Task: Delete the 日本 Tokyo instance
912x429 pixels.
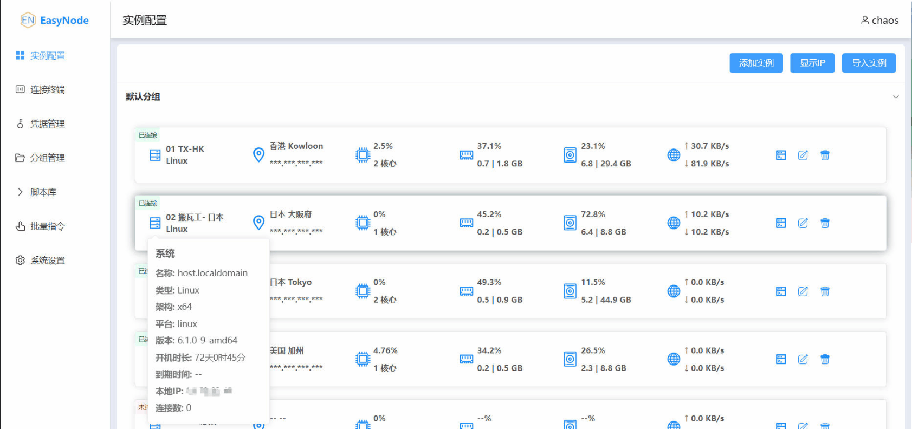Action: click(x=825, y=291)
